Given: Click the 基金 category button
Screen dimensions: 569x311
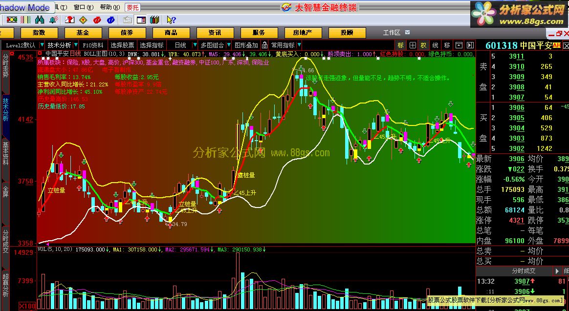Looking at the screenshot, I should (83, 33).
